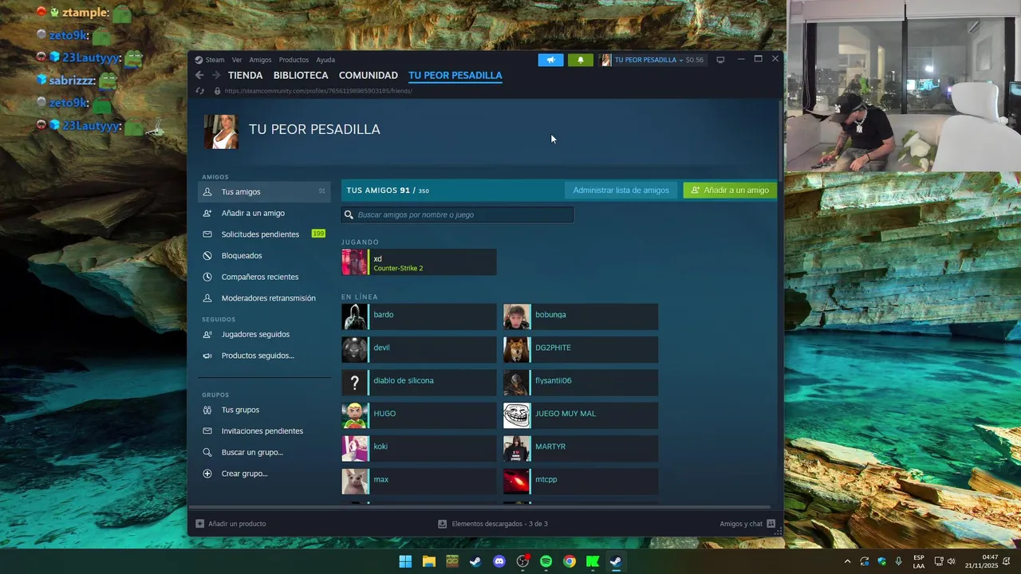Select the TU PEOR PESADILLA profile tab
1021x574 pixels.
pyautogui.click(x=455, y=76)
